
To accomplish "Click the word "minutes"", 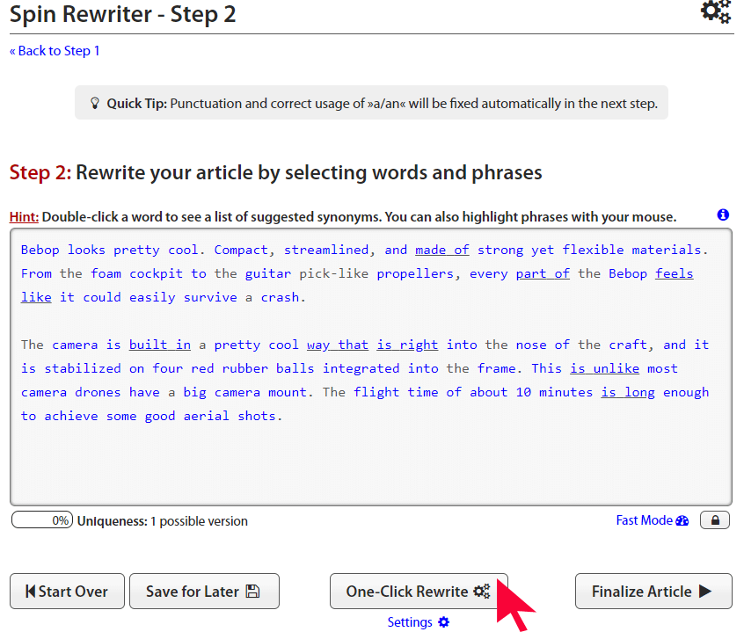I will [x=565, y=392].
